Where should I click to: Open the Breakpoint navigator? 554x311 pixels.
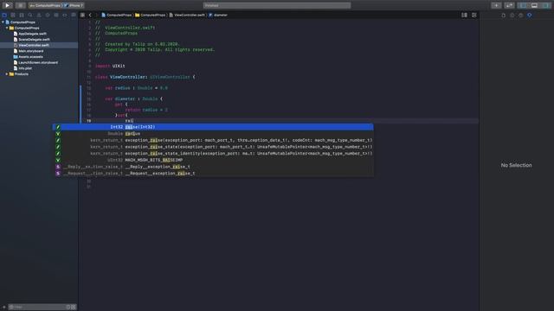click(x=65, y=16)
